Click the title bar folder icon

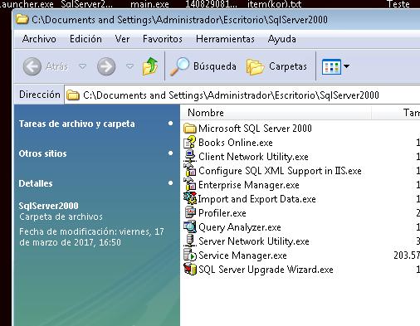pyautogui.click(x=22, y=19)
